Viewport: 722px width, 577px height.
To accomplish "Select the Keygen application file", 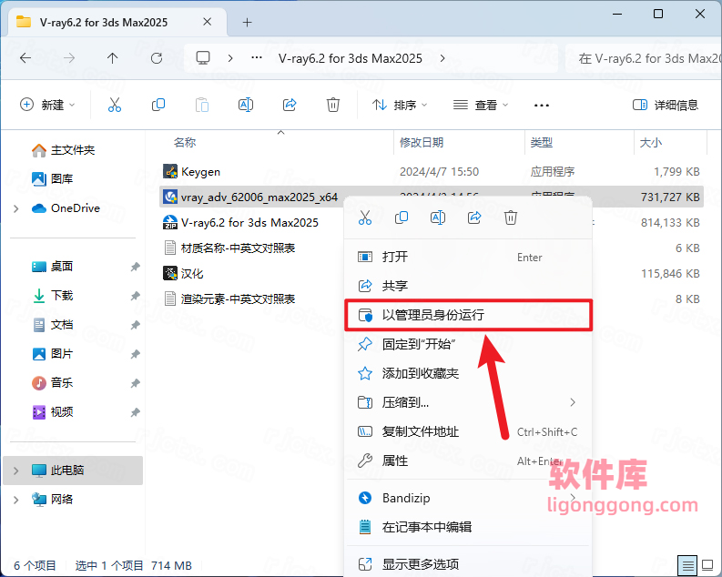I will pos(431,172).
